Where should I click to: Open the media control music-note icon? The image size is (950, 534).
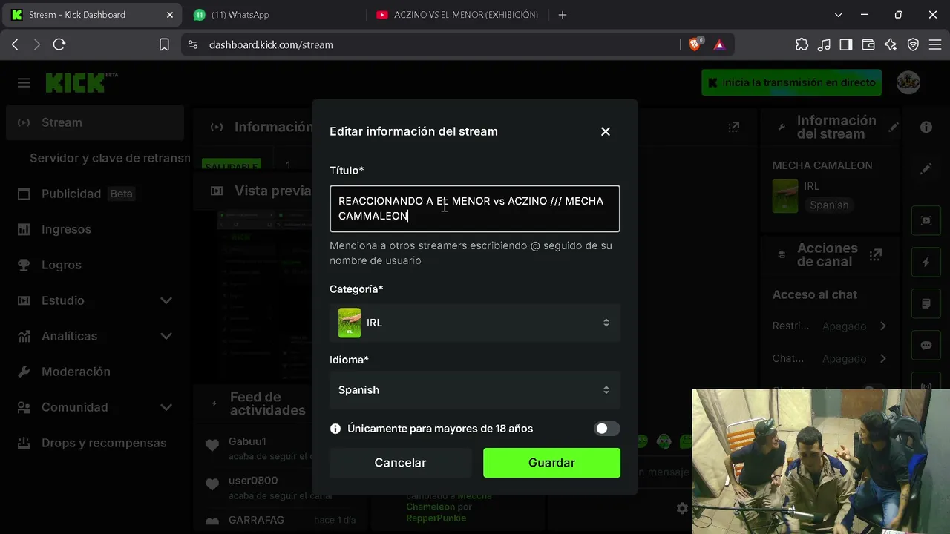[x=824, y=44]
